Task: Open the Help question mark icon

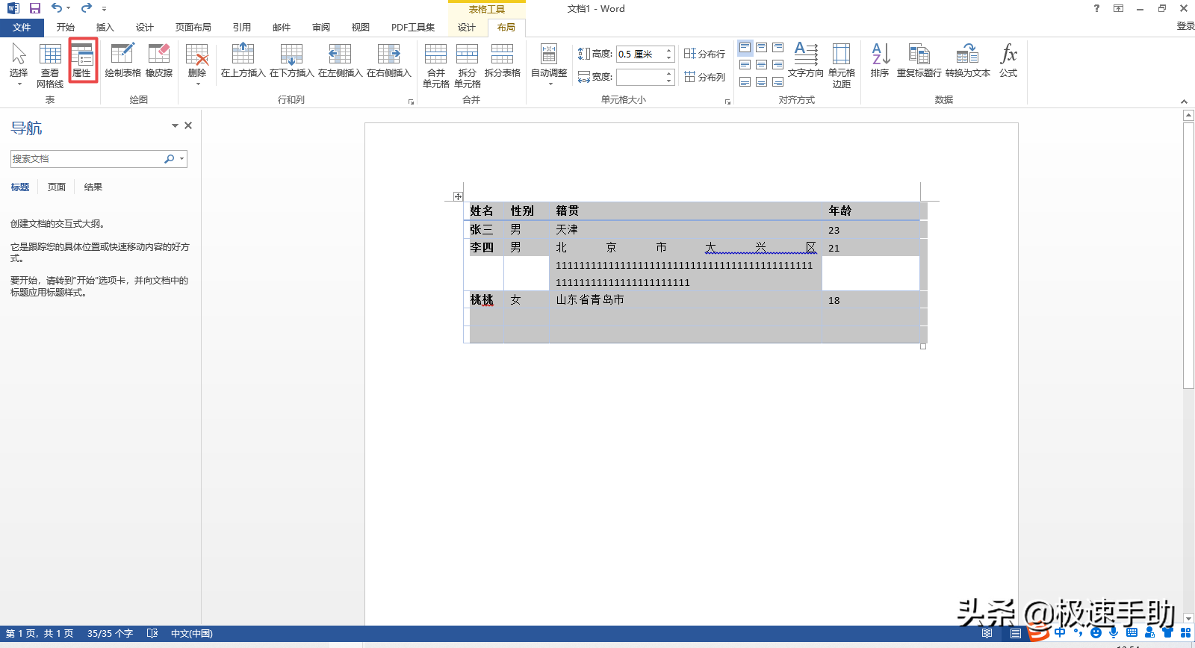Action: click(1096, 8)
